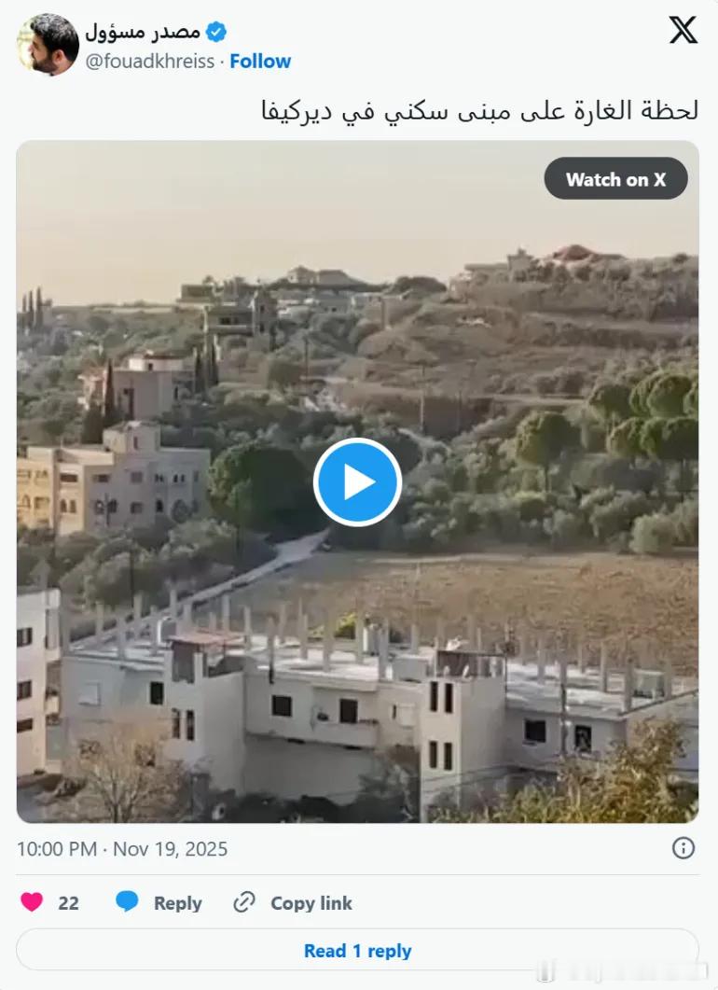Open the author's profile avatar
Screen dimensions: 718x990
[x=48, y=45]
